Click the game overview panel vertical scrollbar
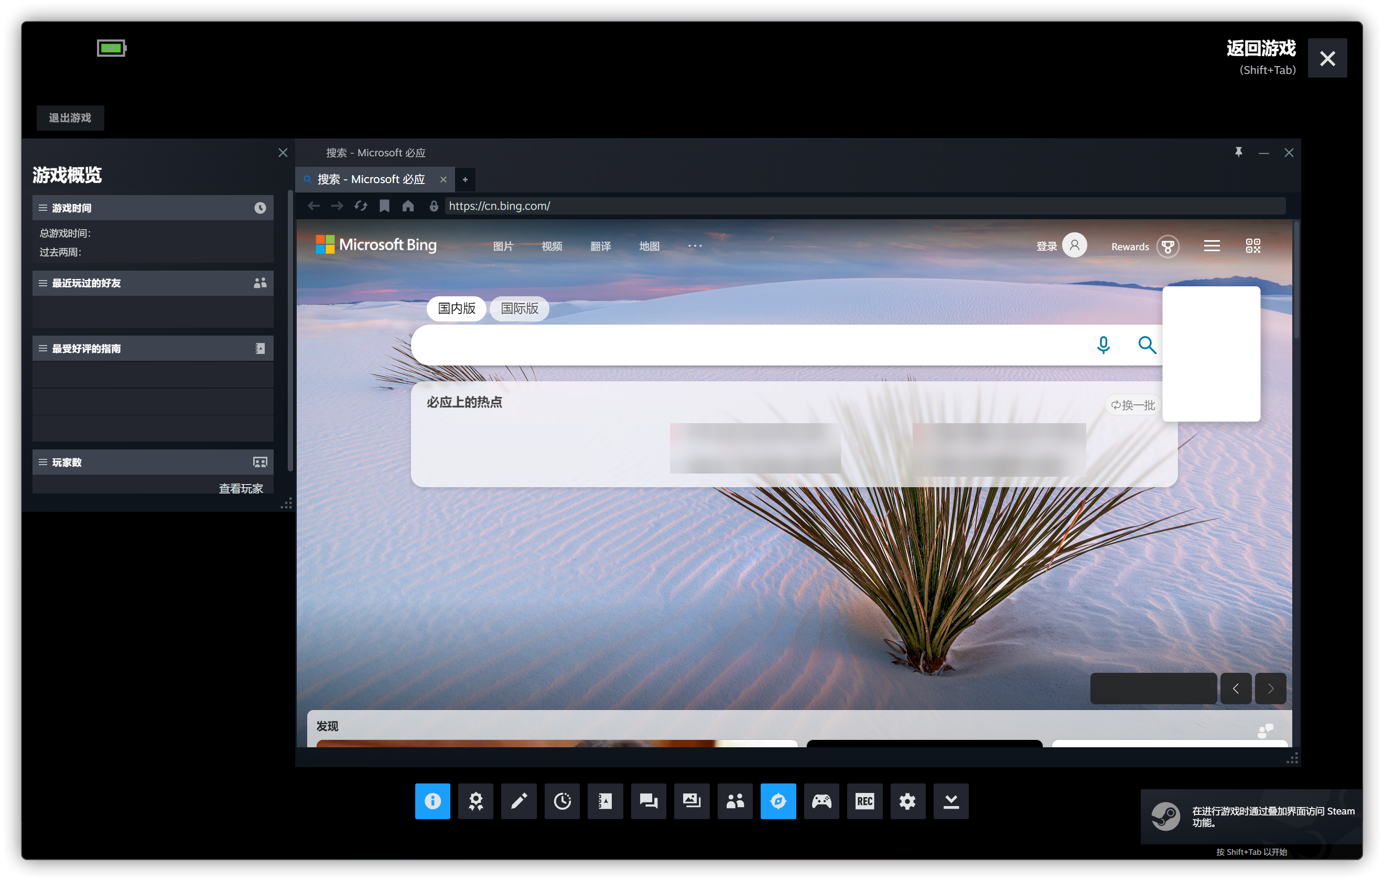The width and height of the screenshot is (1384, 881). click(290, 331)
